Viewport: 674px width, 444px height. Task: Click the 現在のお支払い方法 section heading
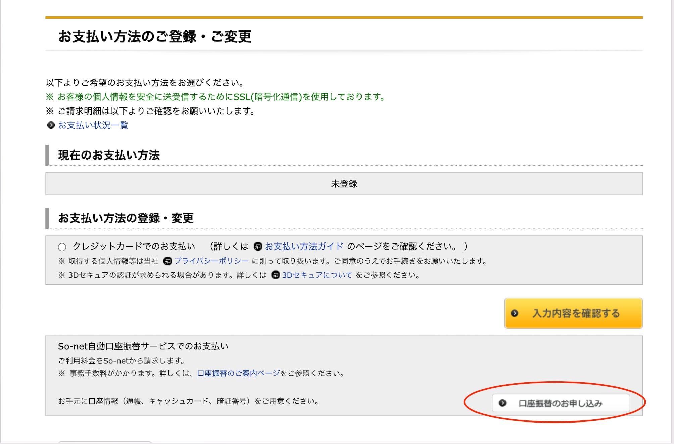coord(109,155)
